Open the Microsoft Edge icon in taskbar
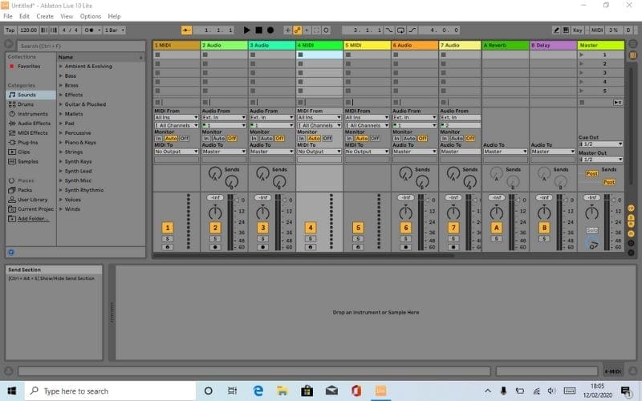Viewport: 642px width, 401px height. [x=258, y=391]
